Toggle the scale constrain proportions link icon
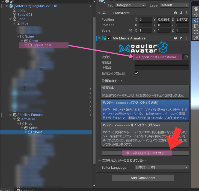The width and height of the screenshot is (199, 191). tap(130, 30)
